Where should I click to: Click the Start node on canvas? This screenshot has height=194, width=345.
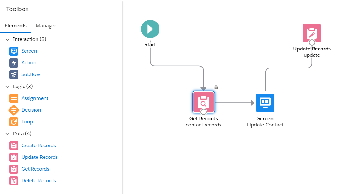point(150,29)
